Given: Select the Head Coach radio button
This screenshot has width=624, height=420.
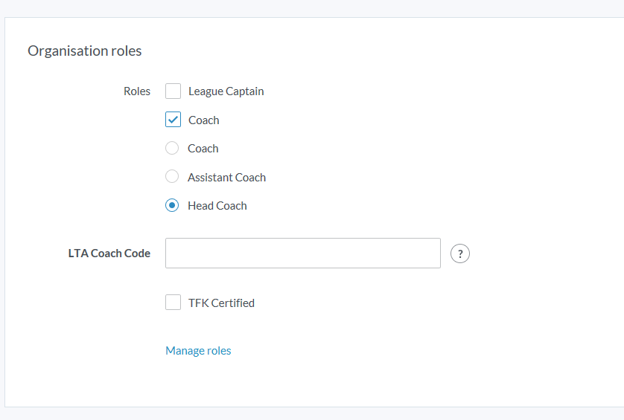Looking at the screenshot, I should click(172, 205).
